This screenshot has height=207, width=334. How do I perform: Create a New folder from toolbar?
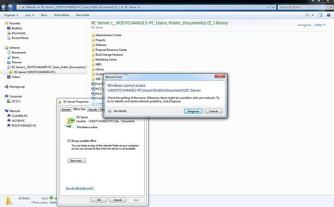tap(83, 15)
